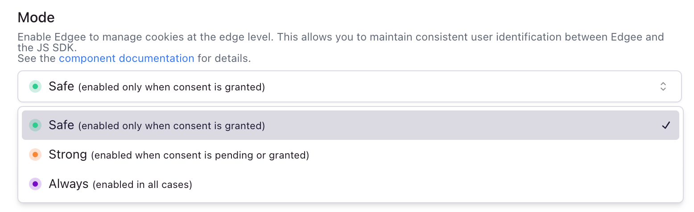Click the orange dot beside Strong
The width and height of the screenshot is (694, 212).
point(35,155)
